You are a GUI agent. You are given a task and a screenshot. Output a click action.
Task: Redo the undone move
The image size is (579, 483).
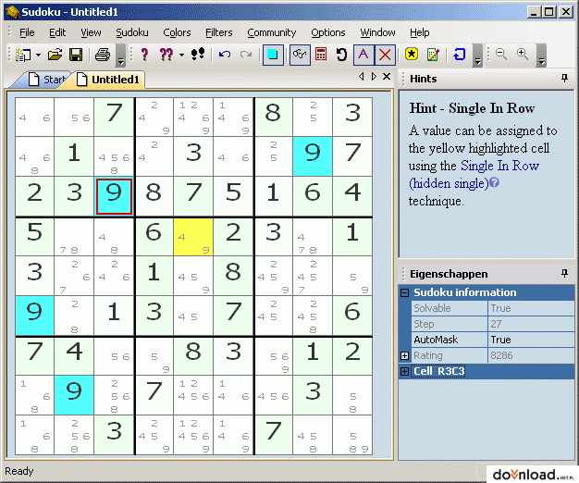pos(245,55)
